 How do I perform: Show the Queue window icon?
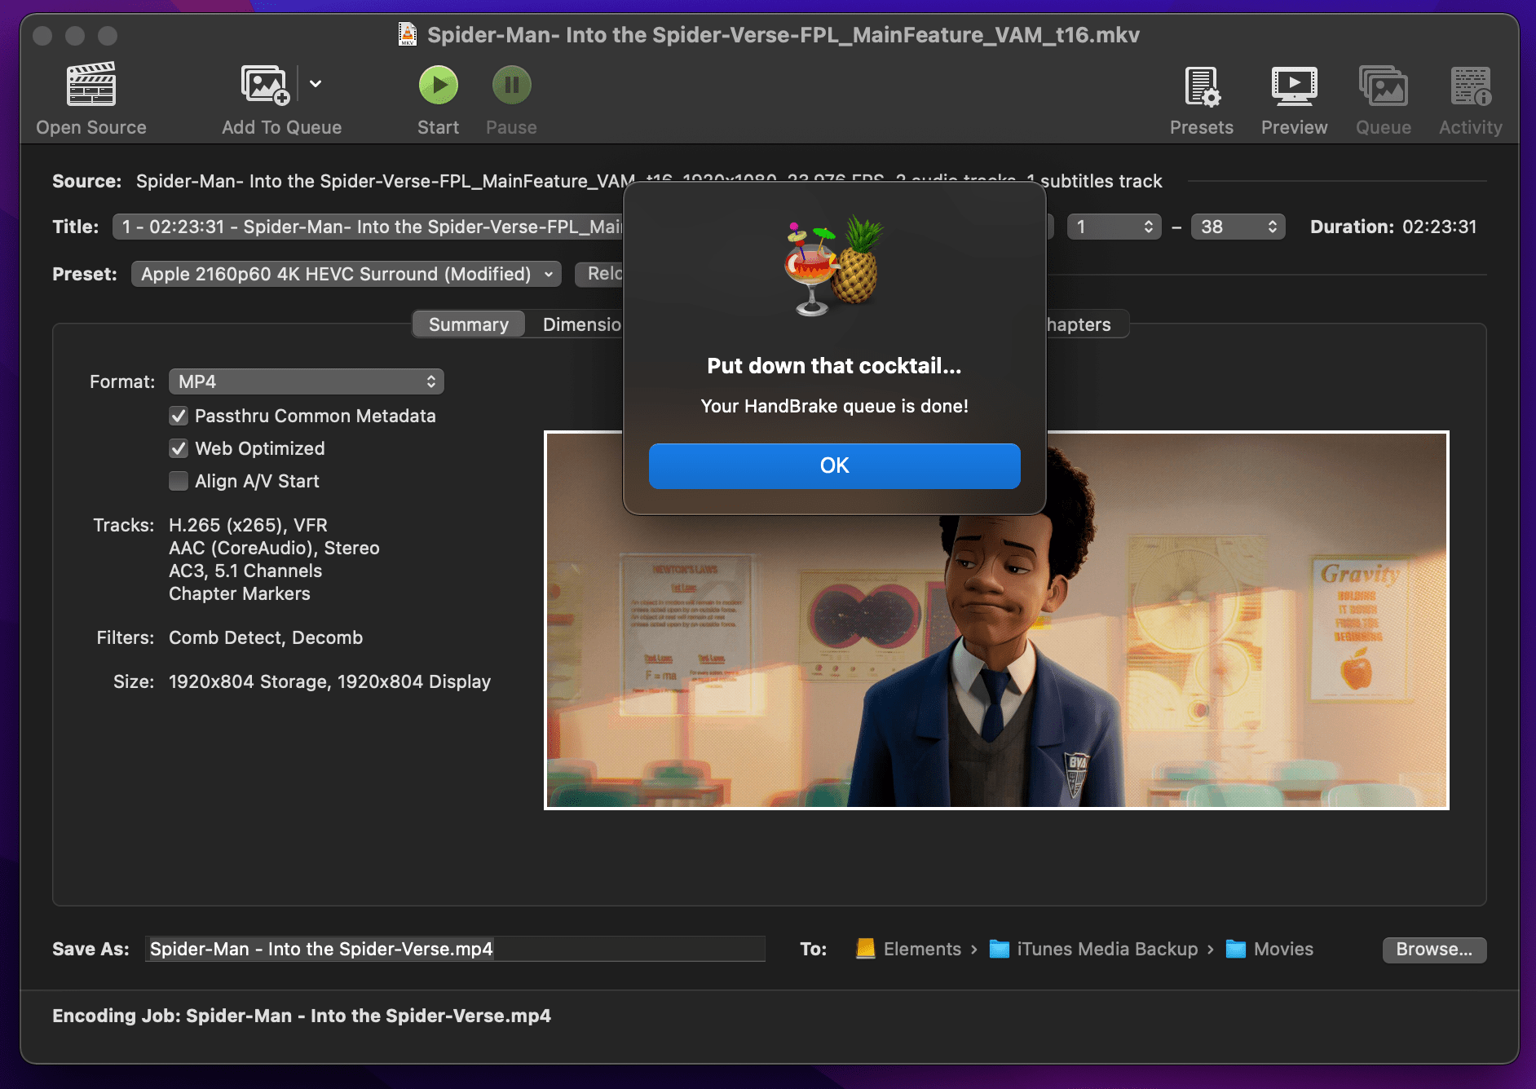click(1384, 86)
